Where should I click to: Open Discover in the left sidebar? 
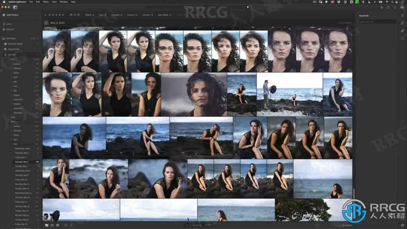[x=10, y=30]
